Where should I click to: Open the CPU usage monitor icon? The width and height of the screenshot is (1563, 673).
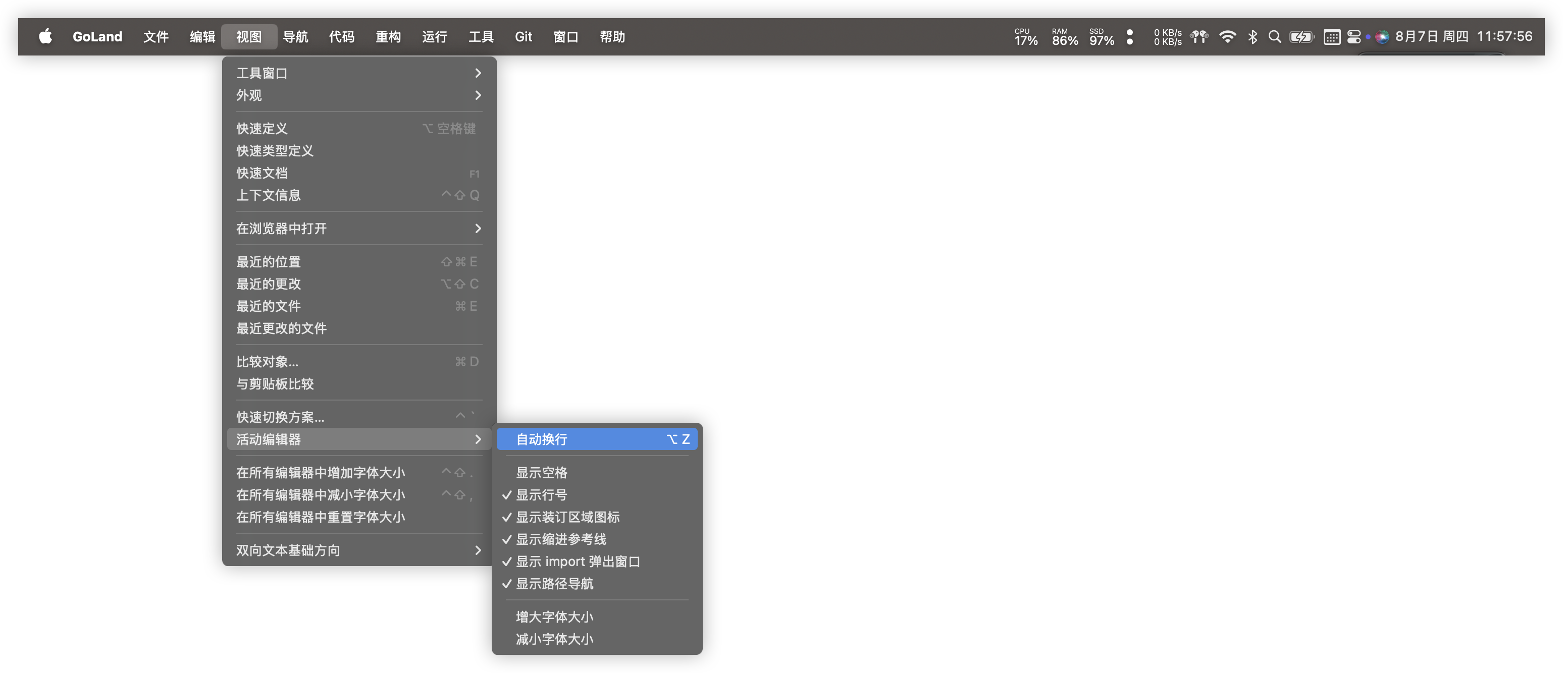1025,37
